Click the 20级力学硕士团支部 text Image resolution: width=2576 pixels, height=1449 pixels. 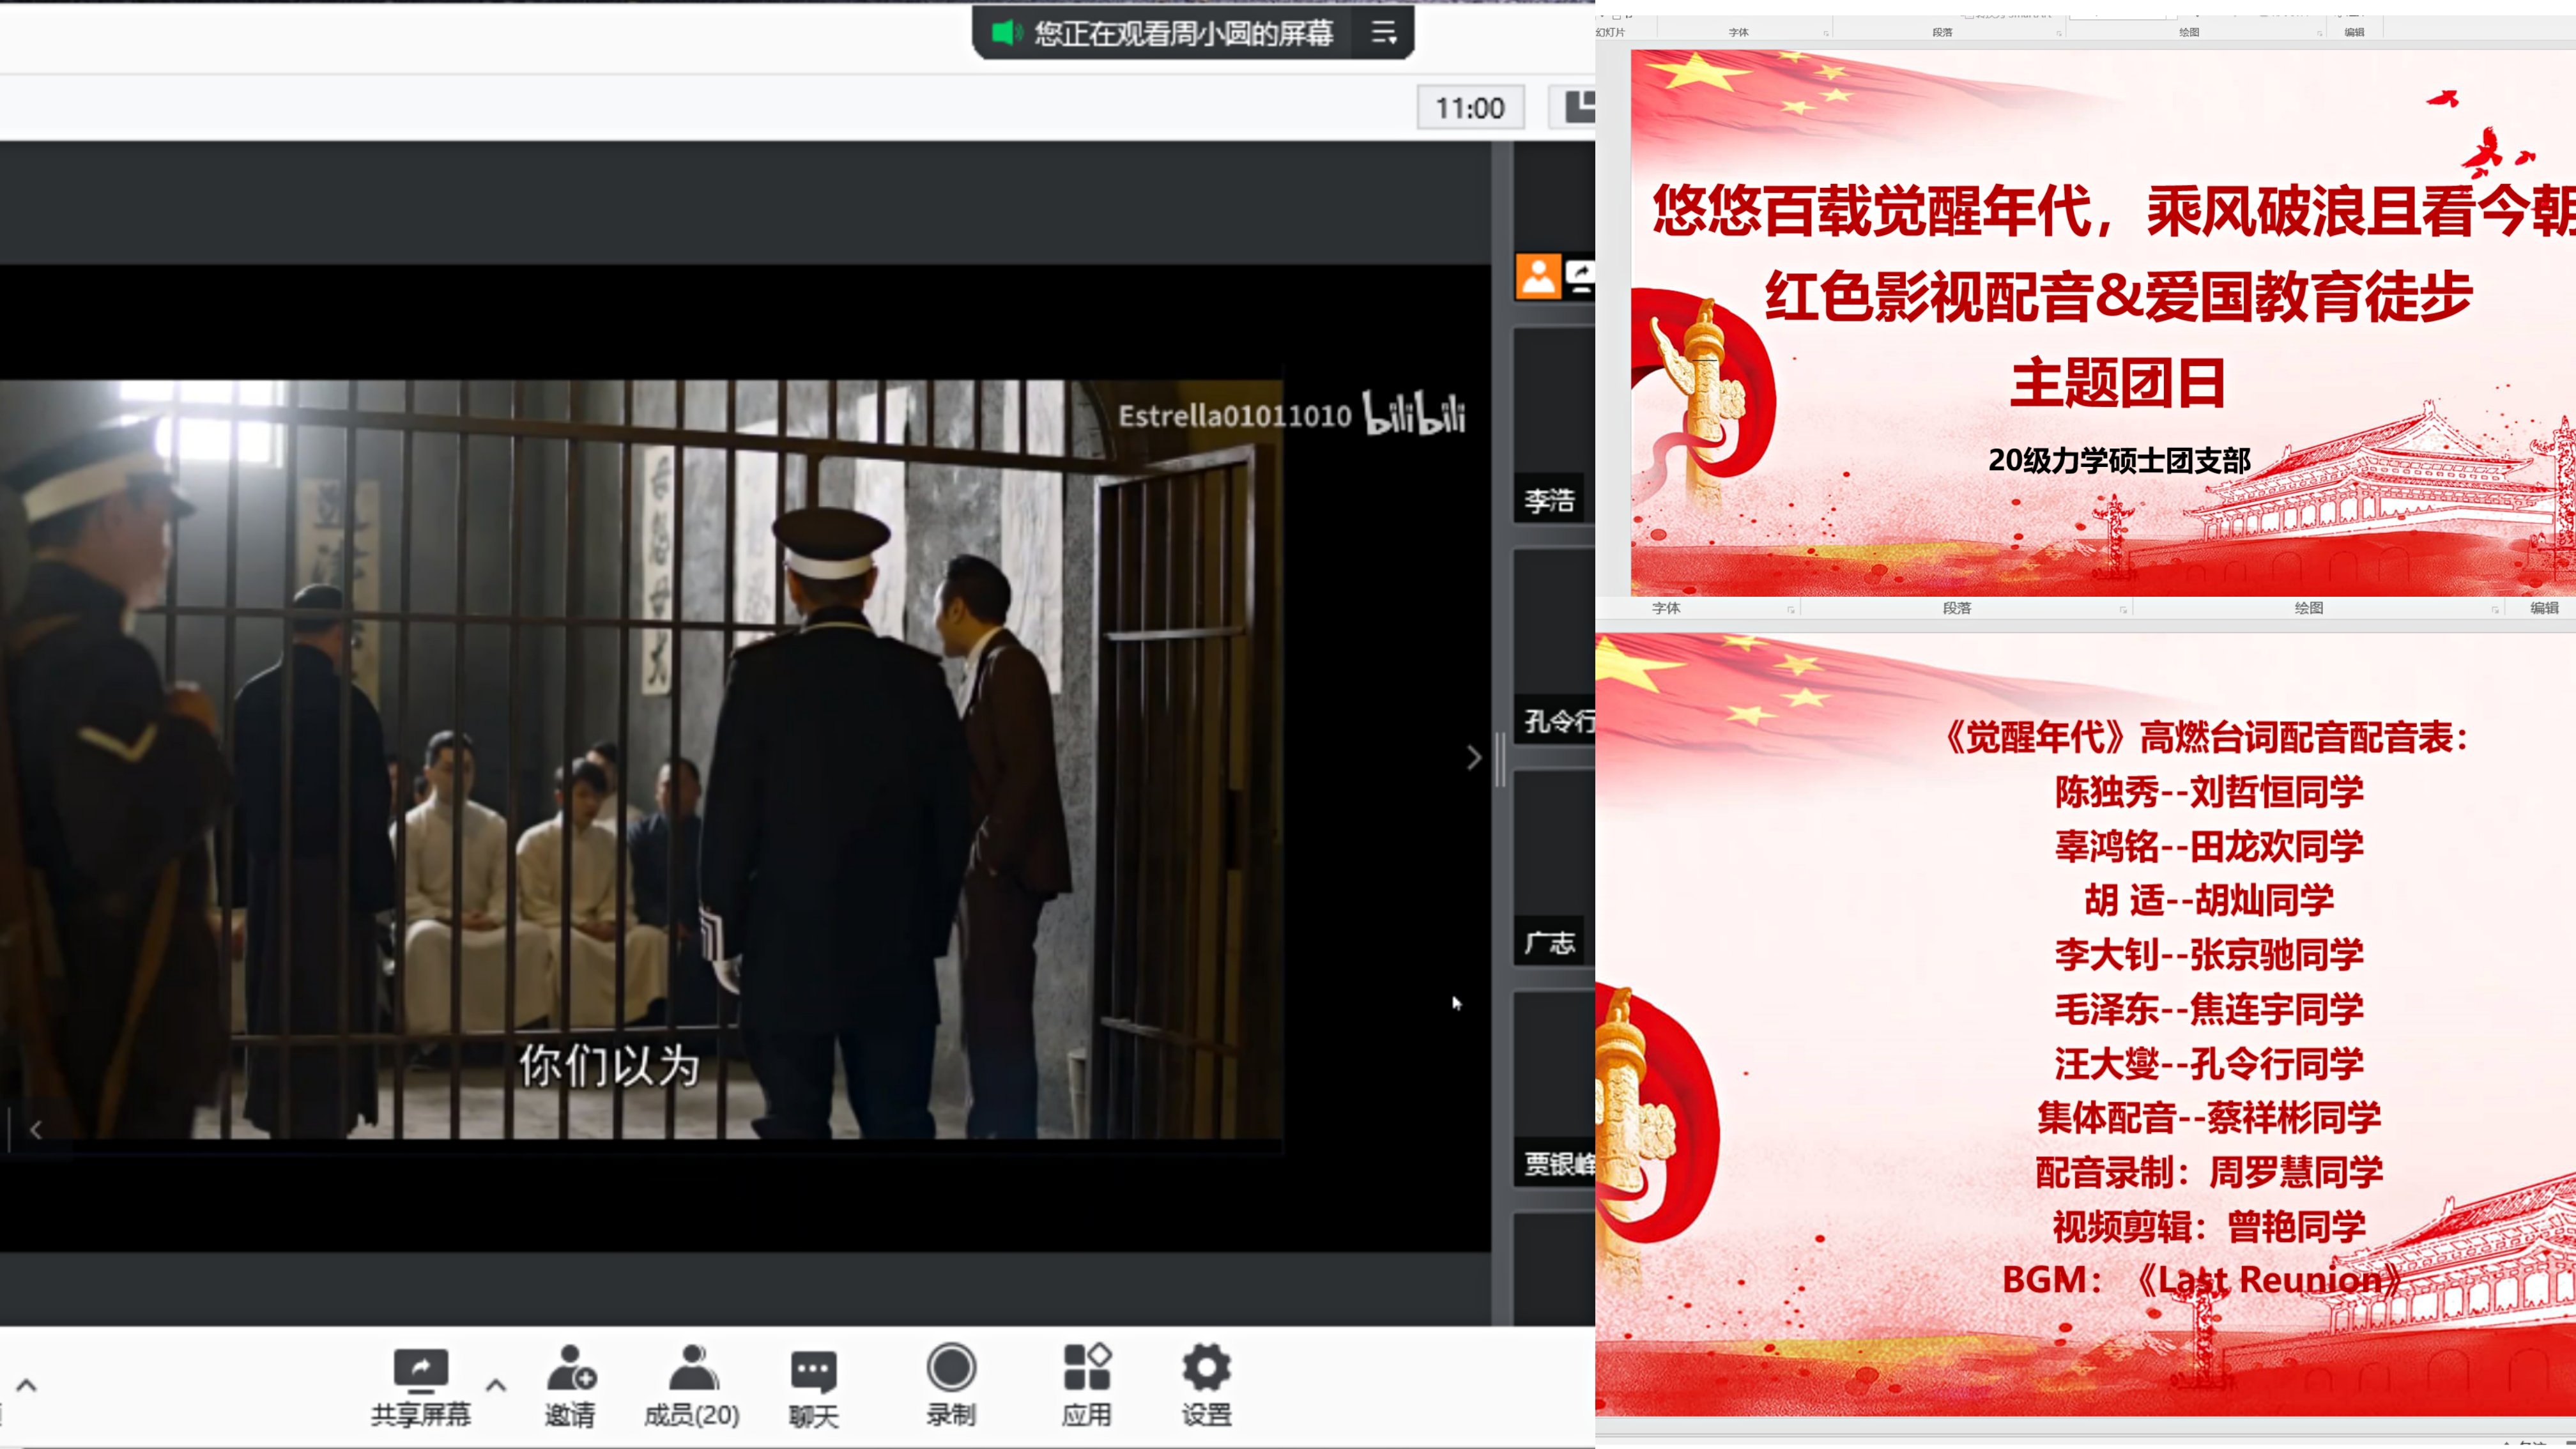(x=2119, y=460)
